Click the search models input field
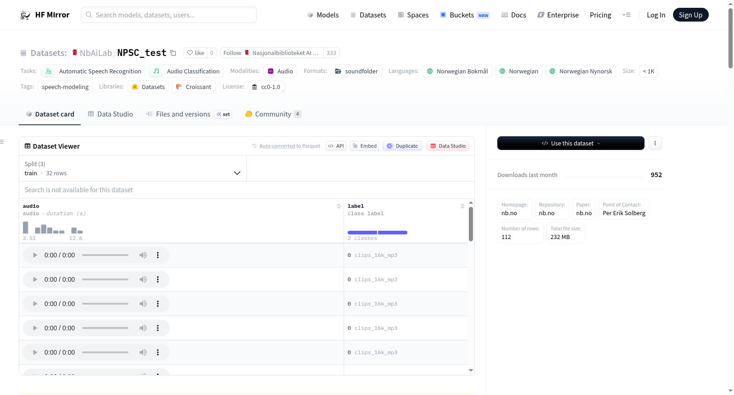The width and height of the screenshot is (734, 395). (x=169, y=15)
